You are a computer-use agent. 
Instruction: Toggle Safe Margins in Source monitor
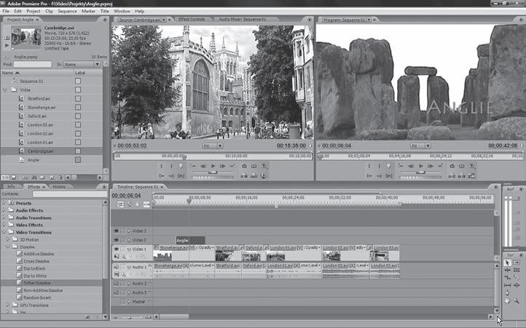(254, 166)
